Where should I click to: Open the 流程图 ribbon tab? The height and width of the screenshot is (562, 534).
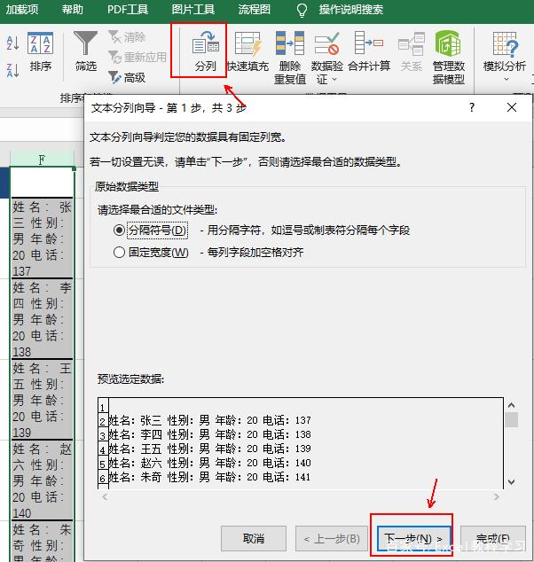254,10
